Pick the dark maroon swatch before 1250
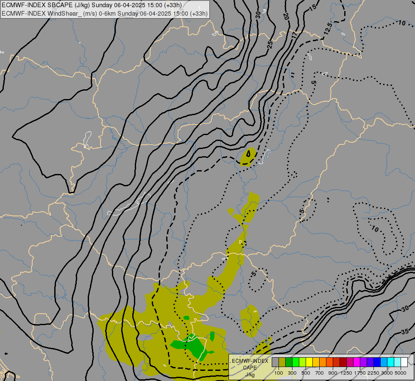This screenshot has height=381, width=415. point(343,362)
